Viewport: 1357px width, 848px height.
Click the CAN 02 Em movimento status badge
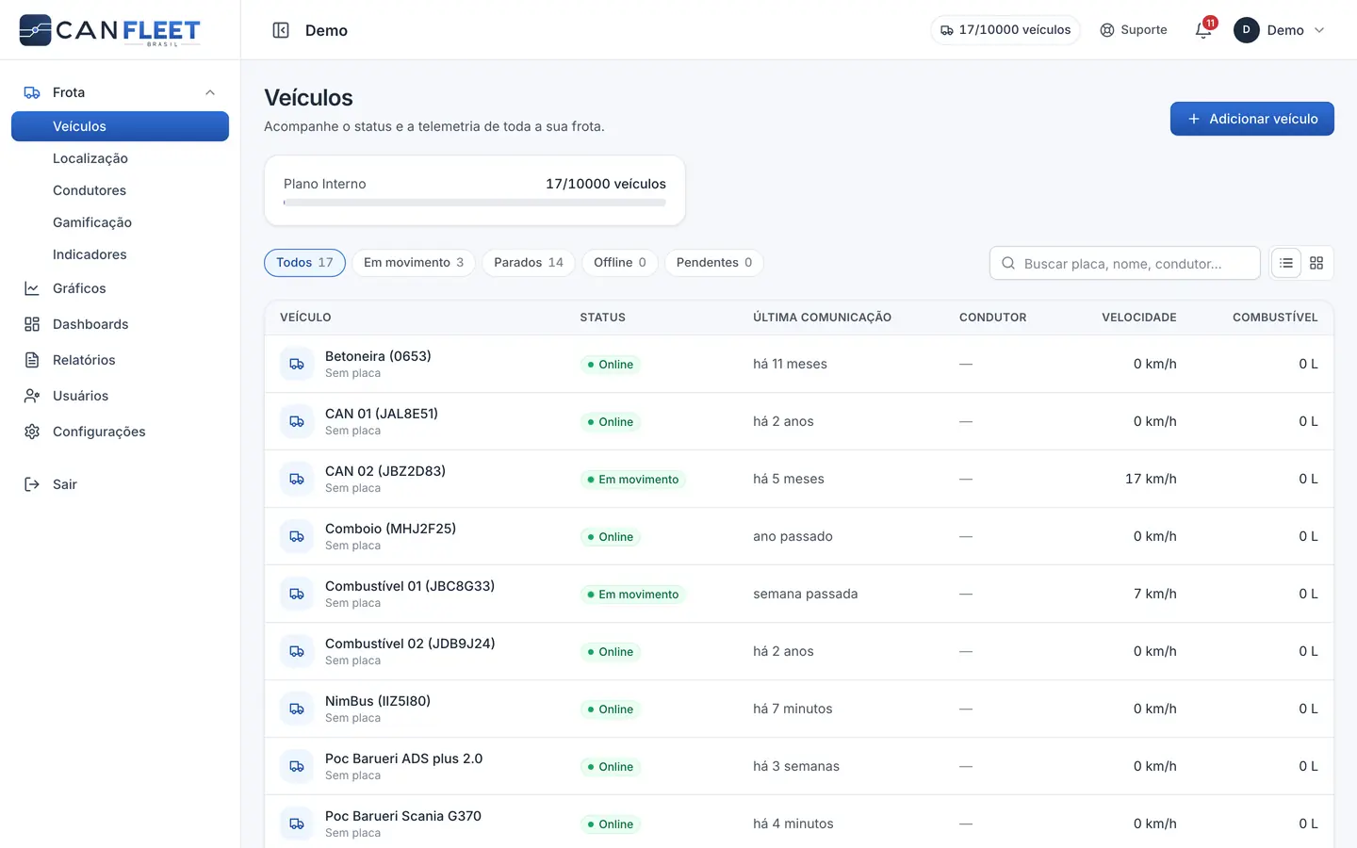633,479
